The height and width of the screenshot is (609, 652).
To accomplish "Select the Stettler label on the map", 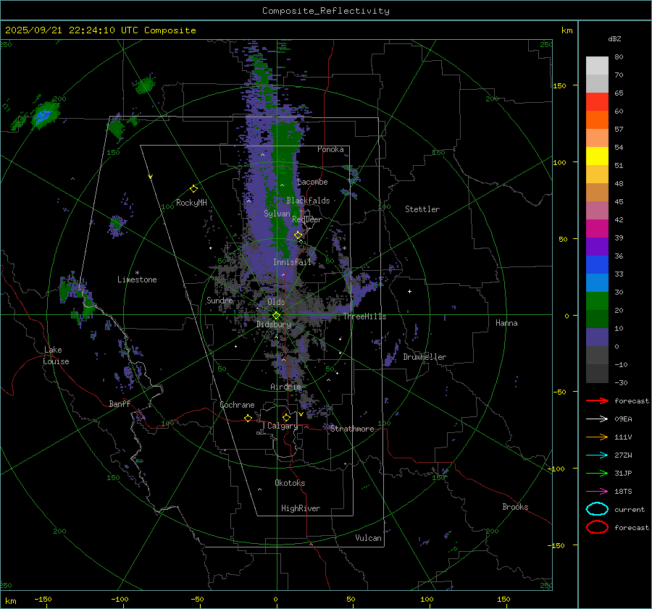I will (422, 209).
